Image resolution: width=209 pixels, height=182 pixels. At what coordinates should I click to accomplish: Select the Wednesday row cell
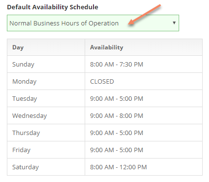click(x=46, y=115)
